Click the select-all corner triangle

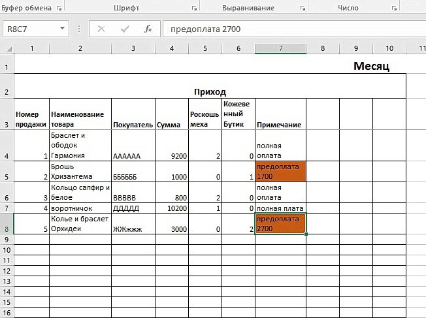[9, 49]
